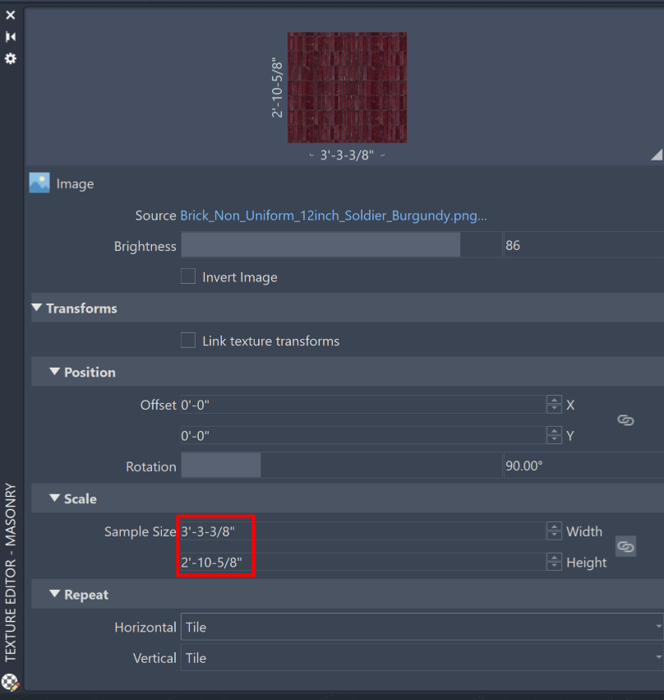Adjust the Brightness slider

320,244
